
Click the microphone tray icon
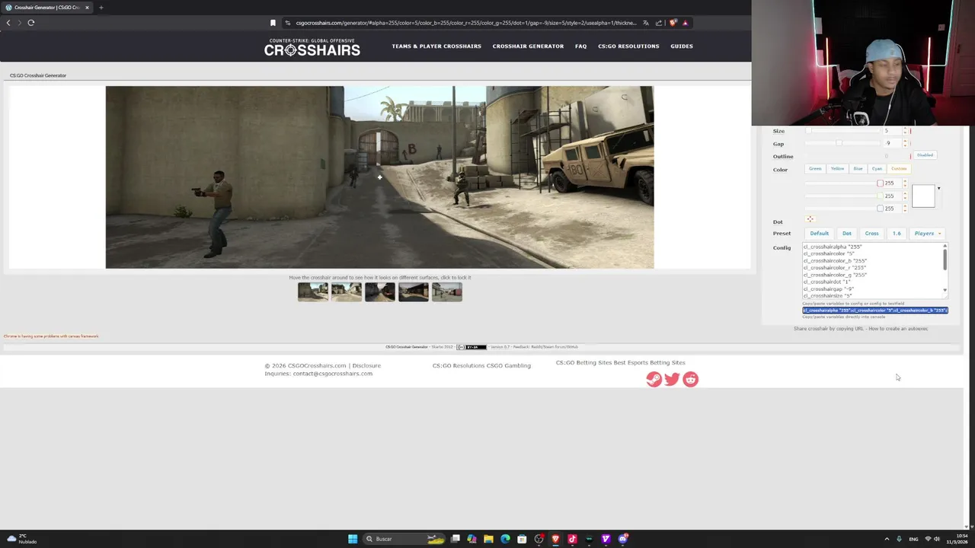pos(899,539)
